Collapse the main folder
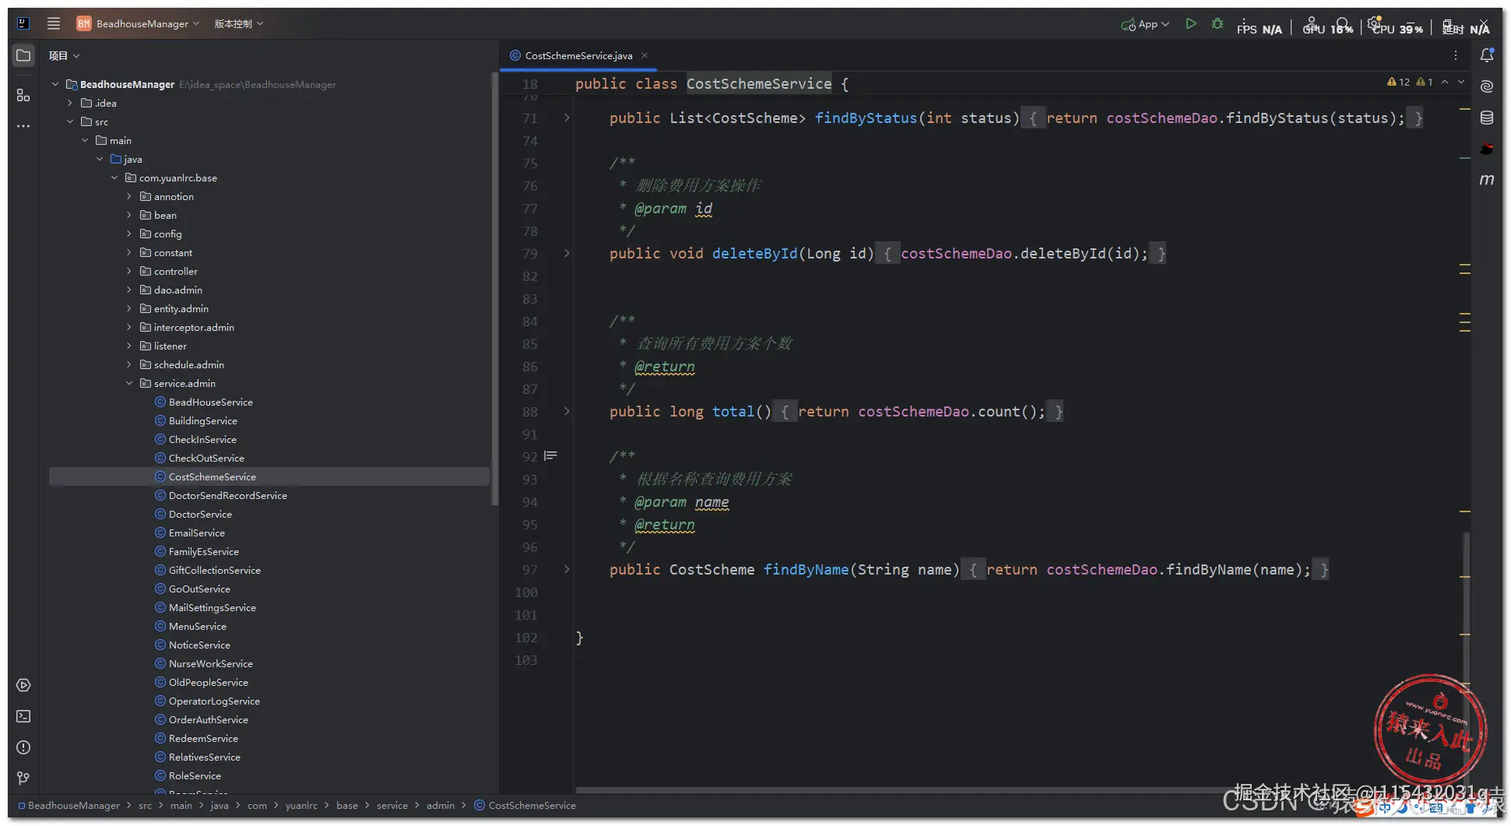This screenshot has height=826, width=1511. tap(85, 140)
